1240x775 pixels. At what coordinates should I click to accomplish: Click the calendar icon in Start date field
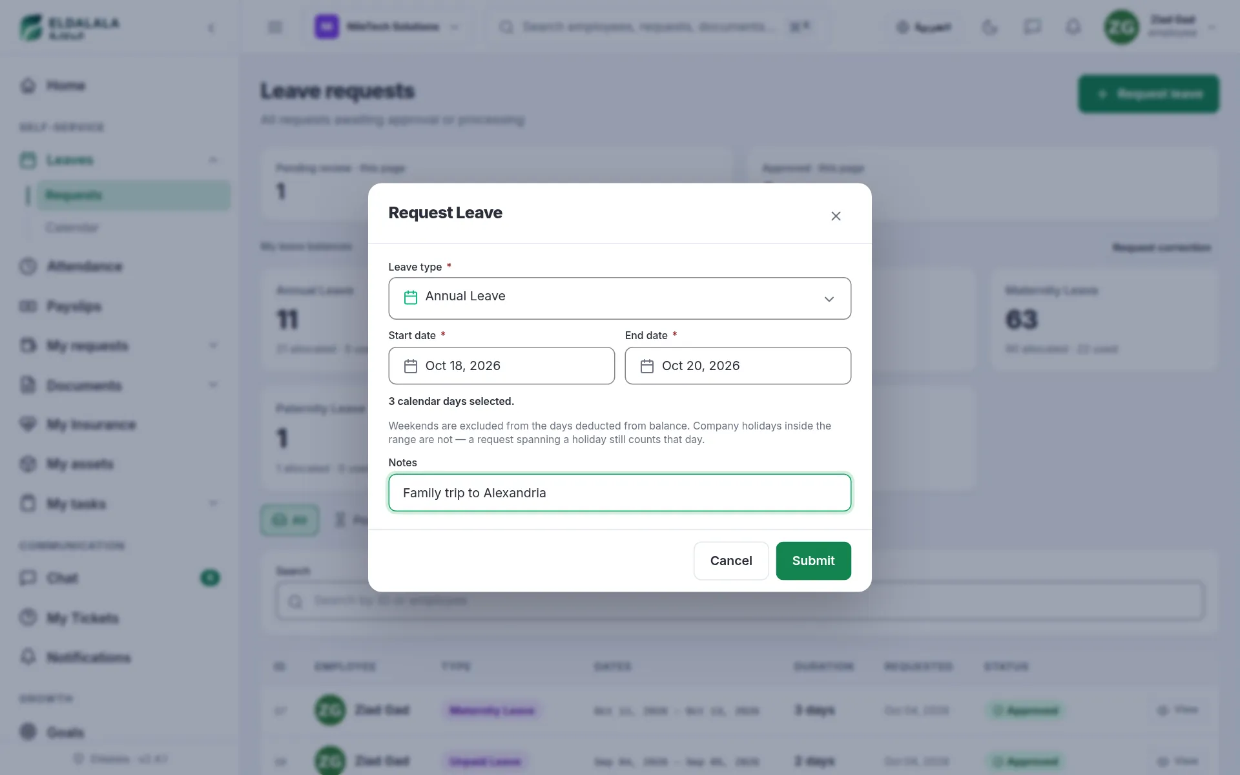click(410, 366)
